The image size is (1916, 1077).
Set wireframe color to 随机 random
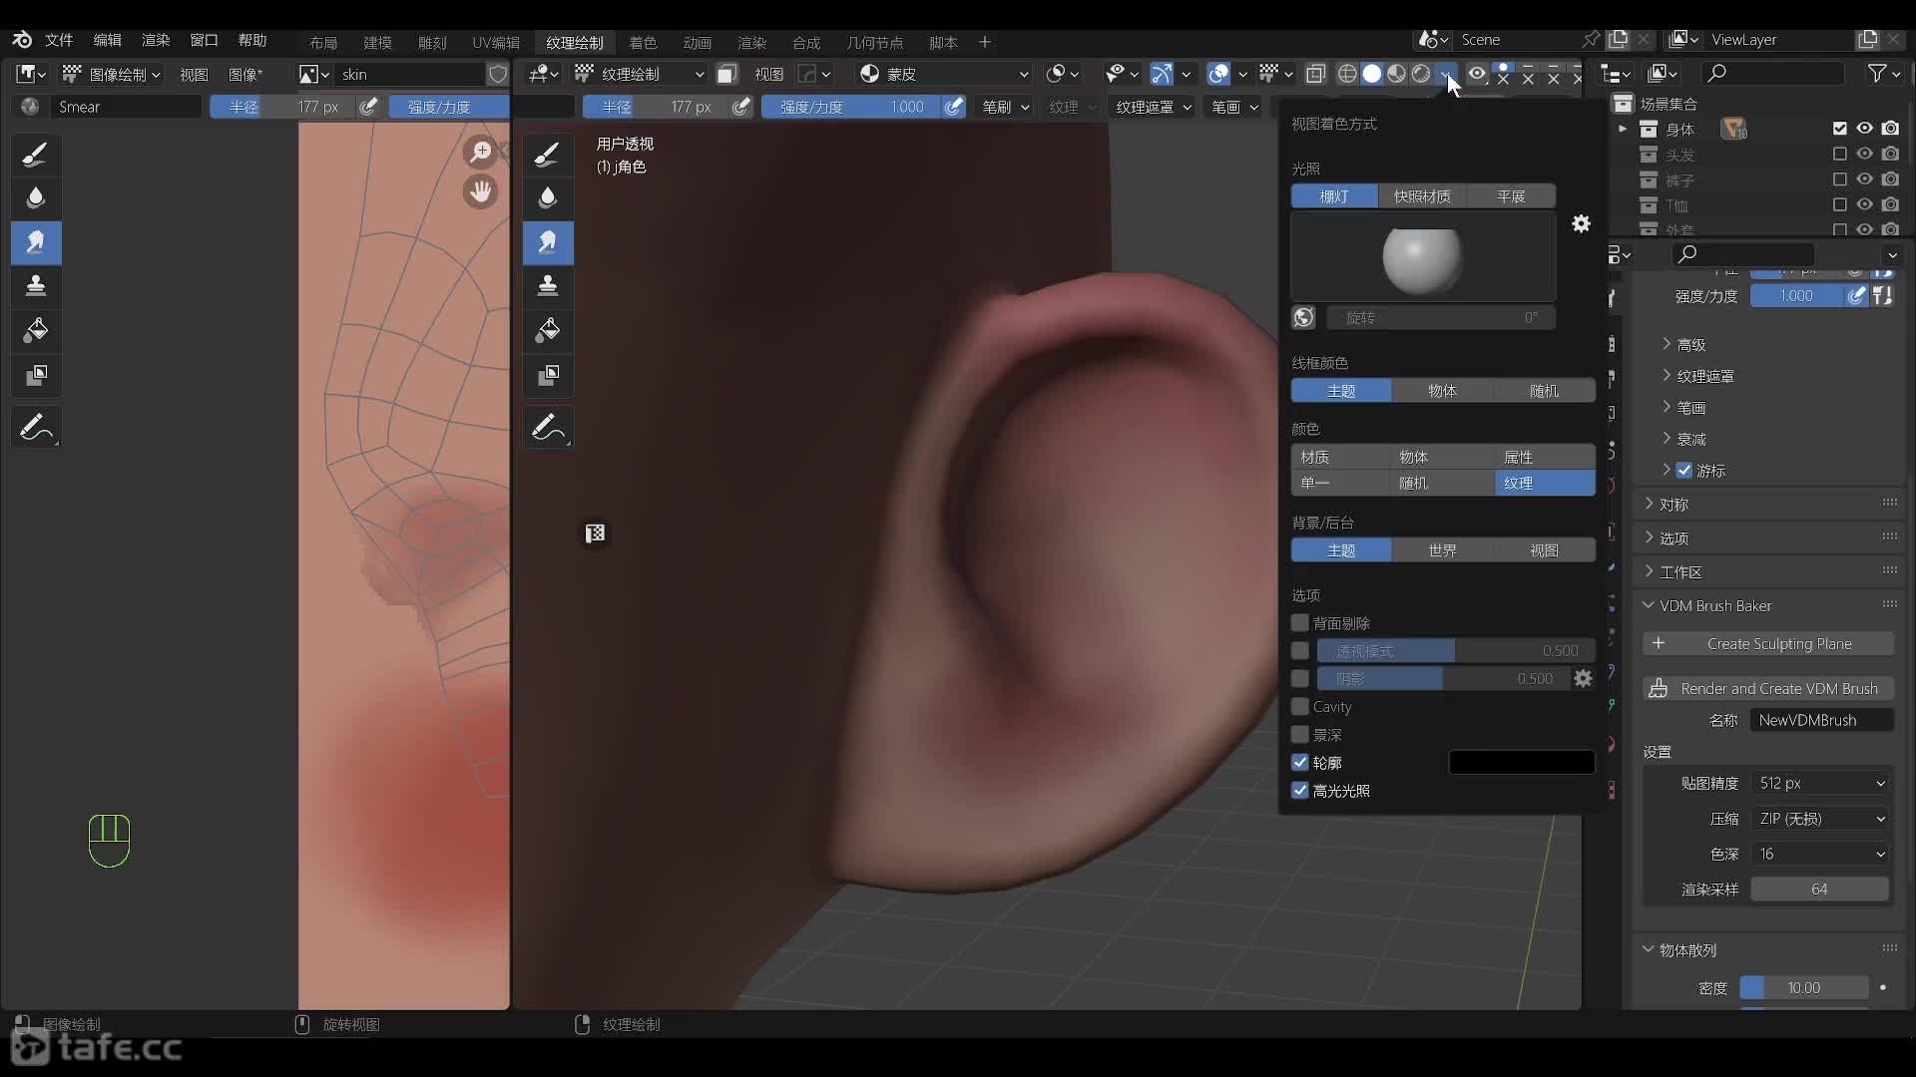tap(1544, 391)
